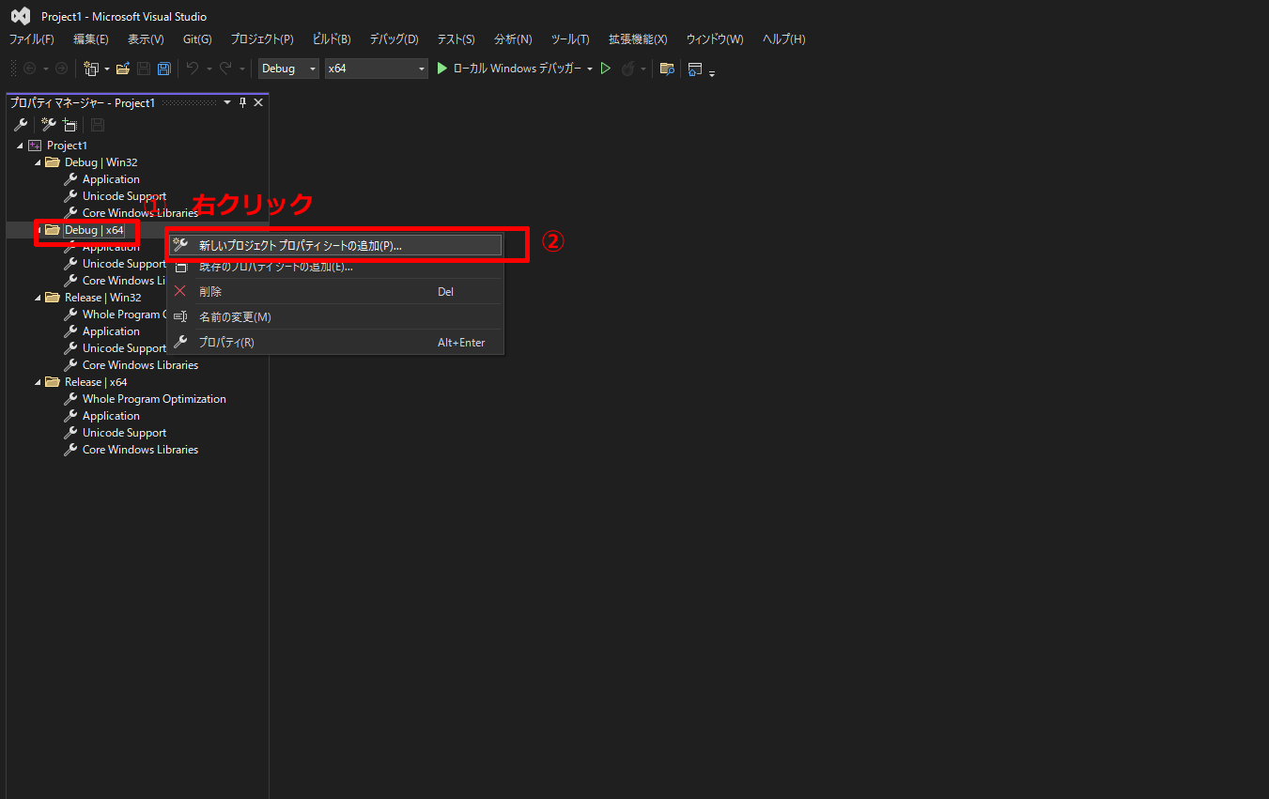Select the Debug | x64 configuration node
The height and width of the screenshot is (799, 1269).
[x=94, y=230]
